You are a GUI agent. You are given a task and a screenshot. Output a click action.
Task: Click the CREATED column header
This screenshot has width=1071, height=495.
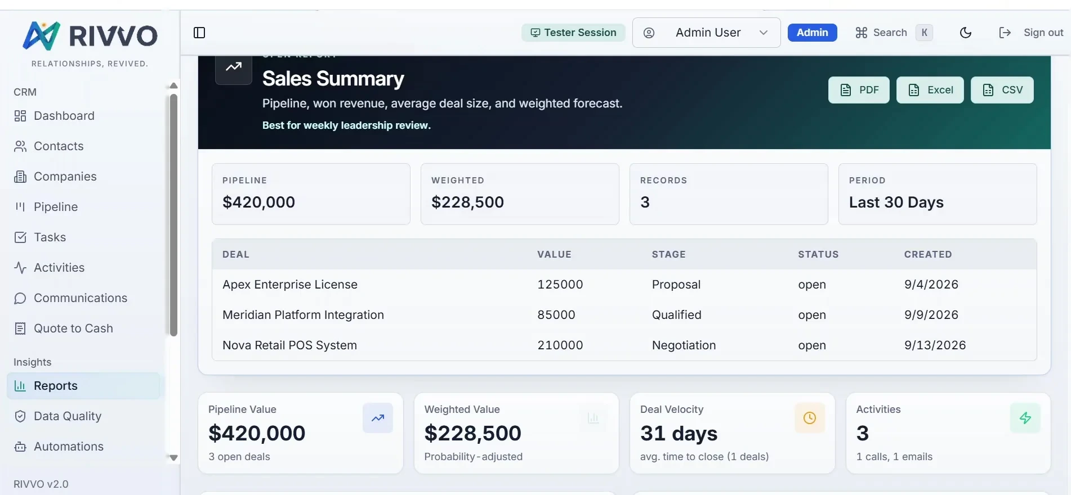click(928, 254)
